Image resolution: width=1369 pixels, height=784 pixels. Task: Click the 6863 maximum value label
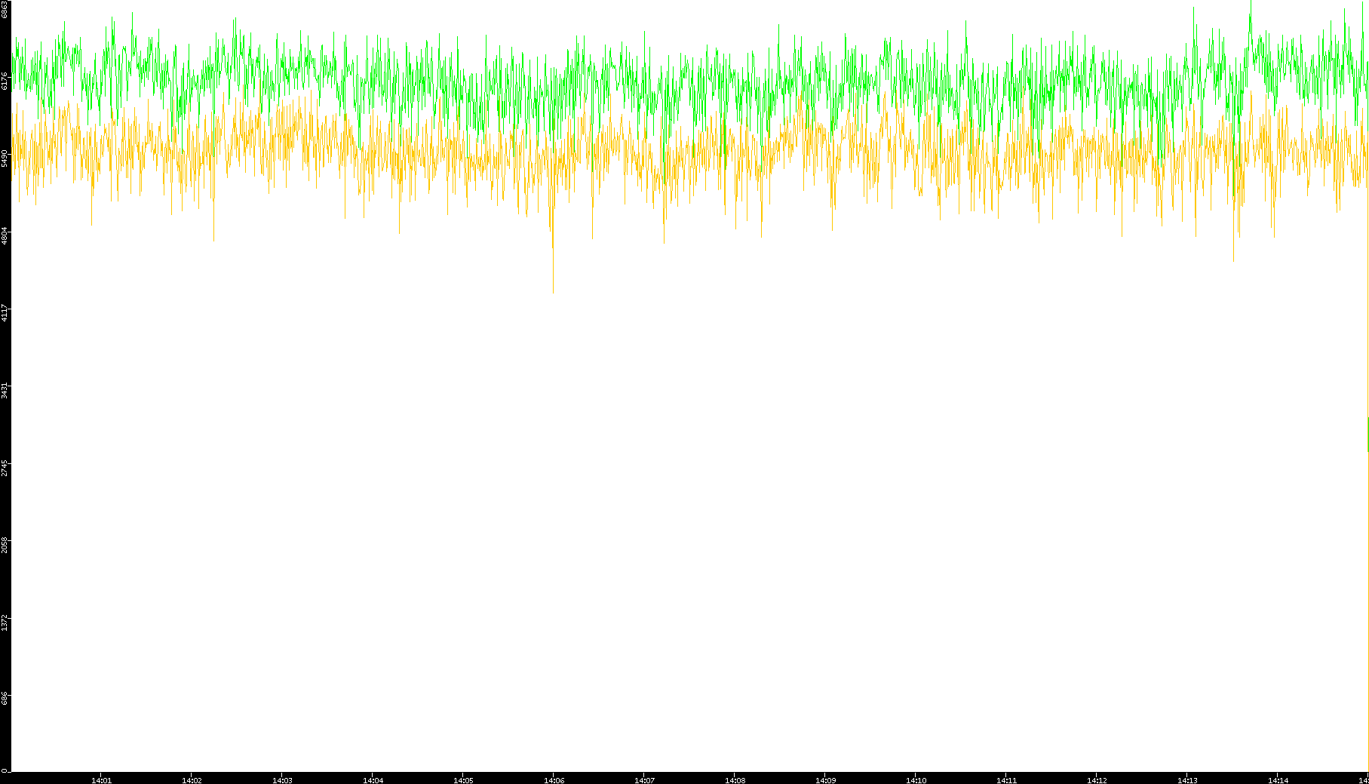(5, 9)
